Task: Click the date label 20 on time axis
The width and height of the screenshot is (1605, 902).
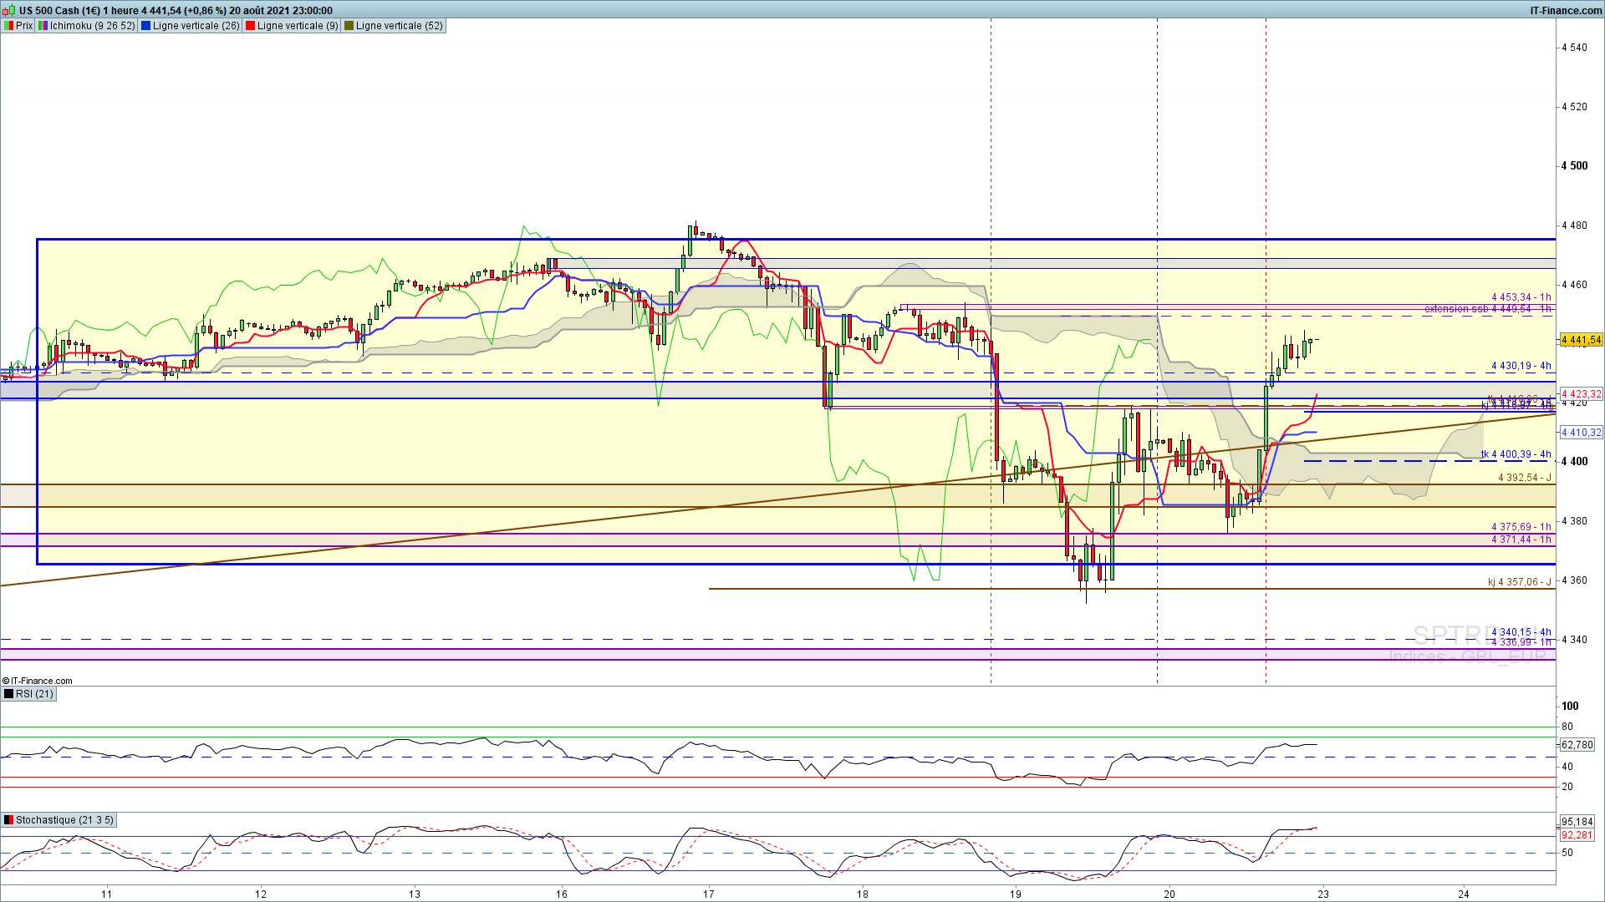Action: pos(1169,894)
